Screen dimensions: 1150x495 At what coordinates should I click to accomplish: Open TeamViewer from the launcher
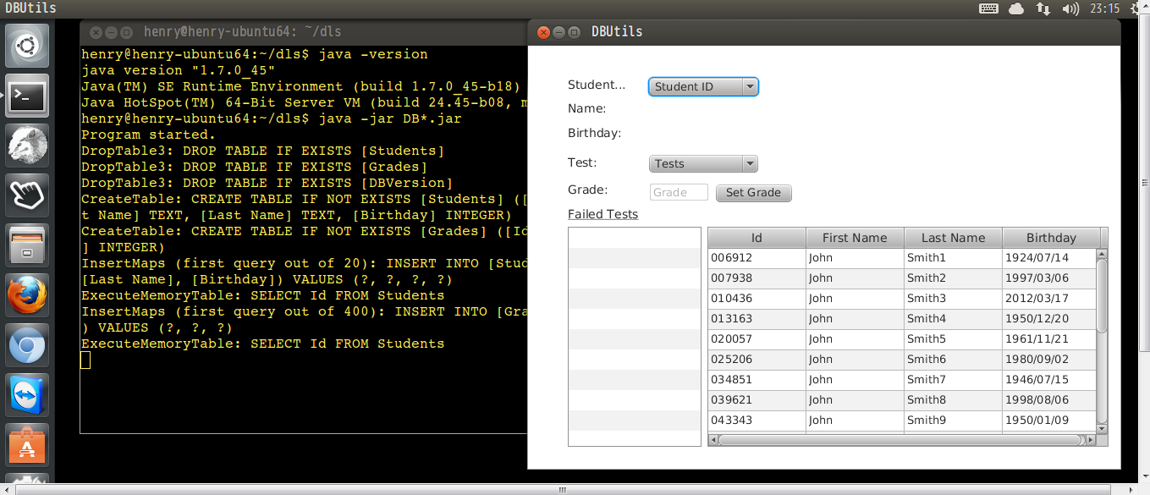pyautogui.click(x=28, y=396)
